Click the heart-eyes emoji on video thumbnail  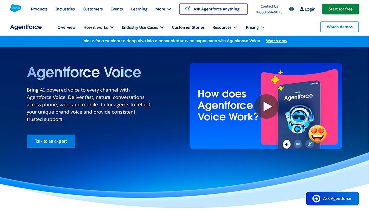coord(317,133)
